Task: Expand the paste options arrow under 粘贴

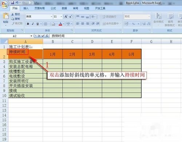Action: point(6,25)
